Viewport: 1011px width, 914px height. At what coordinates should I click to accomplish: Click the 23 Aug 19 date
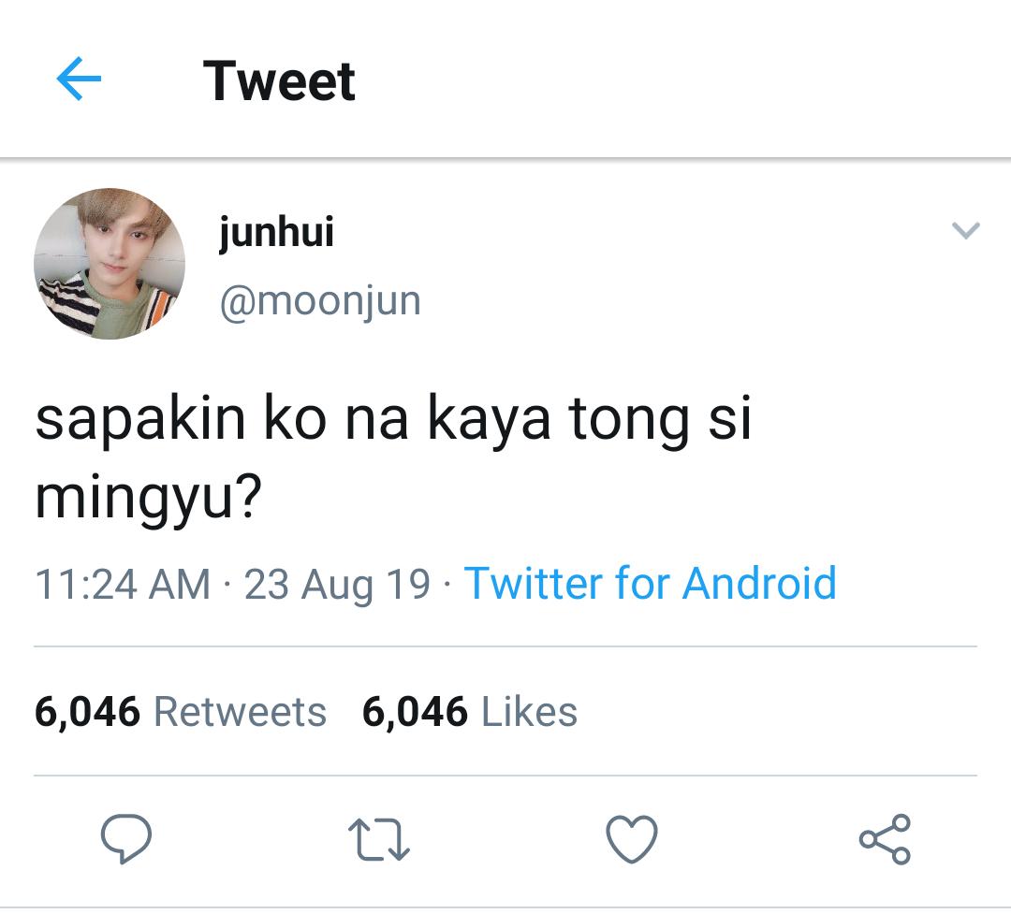click(337, 586)
